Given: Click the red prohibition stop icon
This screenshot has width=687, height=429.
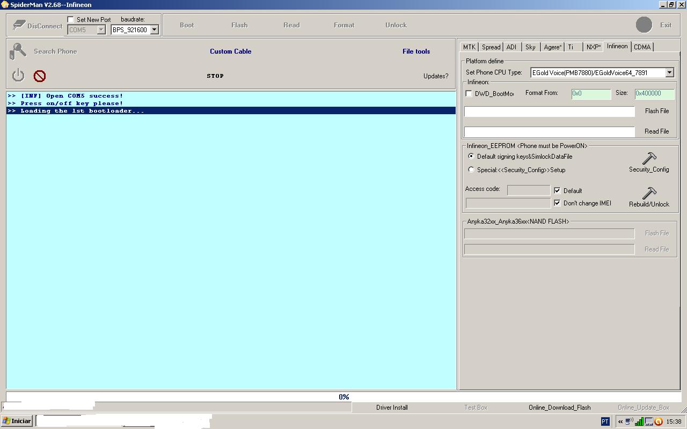Looking at the screenshot, I should [40, 76].
